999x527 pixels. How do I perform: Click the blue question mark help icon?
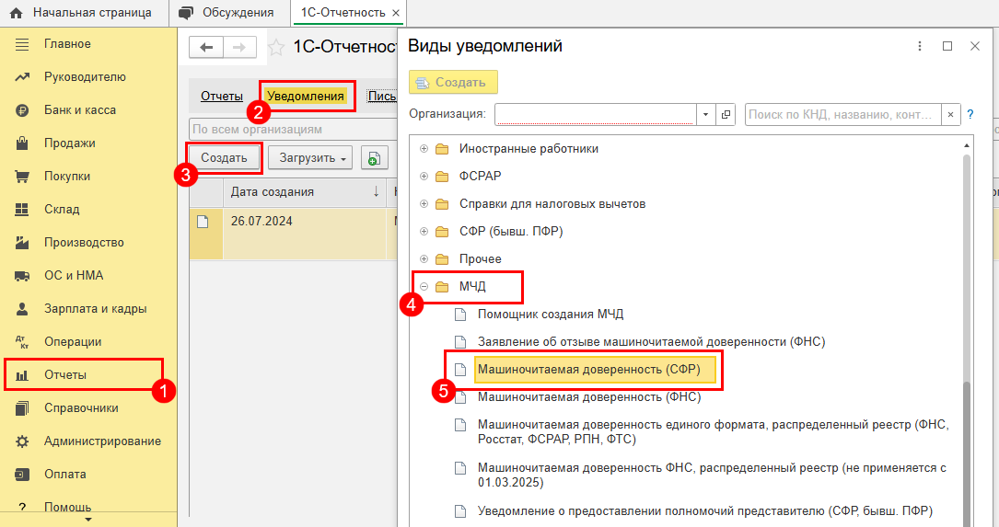pyautogui.click(x=970, y=115)
